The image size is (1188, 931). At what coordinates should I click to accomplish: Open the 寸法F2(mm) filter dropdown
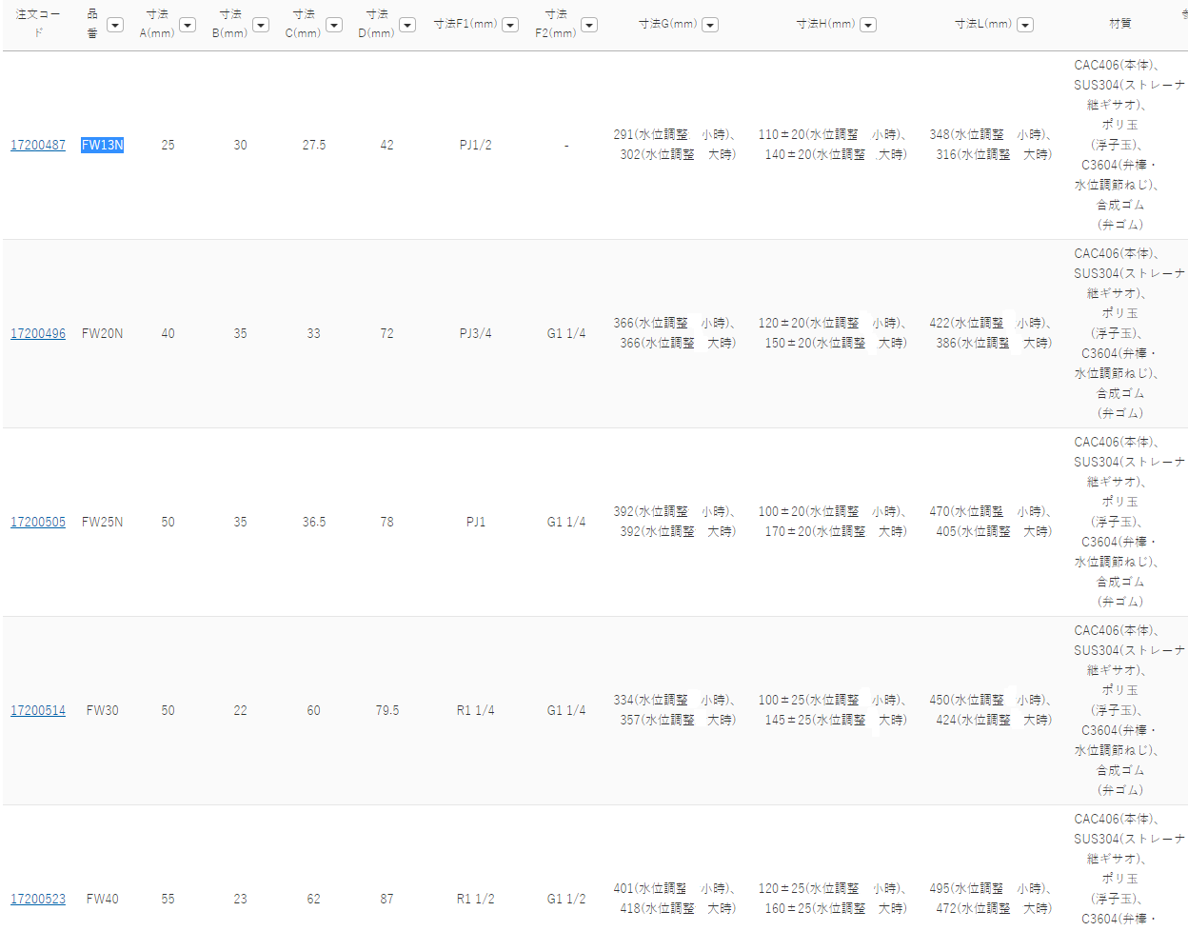pyautogui.click(x=589, y=25)
